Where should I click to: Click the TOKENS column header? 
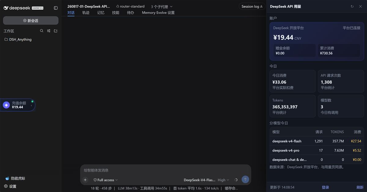pyautogui.click(x=337, y=132)
